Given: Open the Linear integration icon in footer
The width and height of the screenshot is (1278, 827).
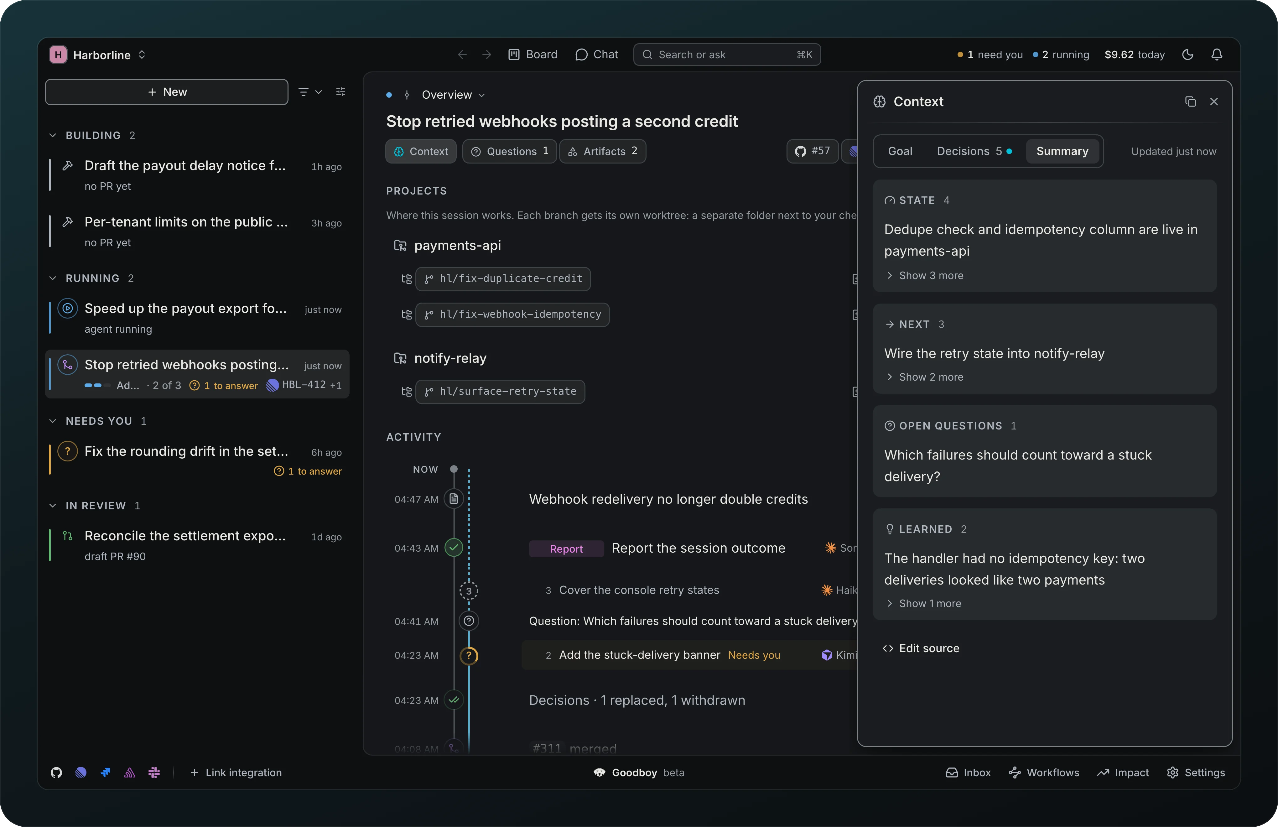Looking at the screenshot, I should coord(81,772).
